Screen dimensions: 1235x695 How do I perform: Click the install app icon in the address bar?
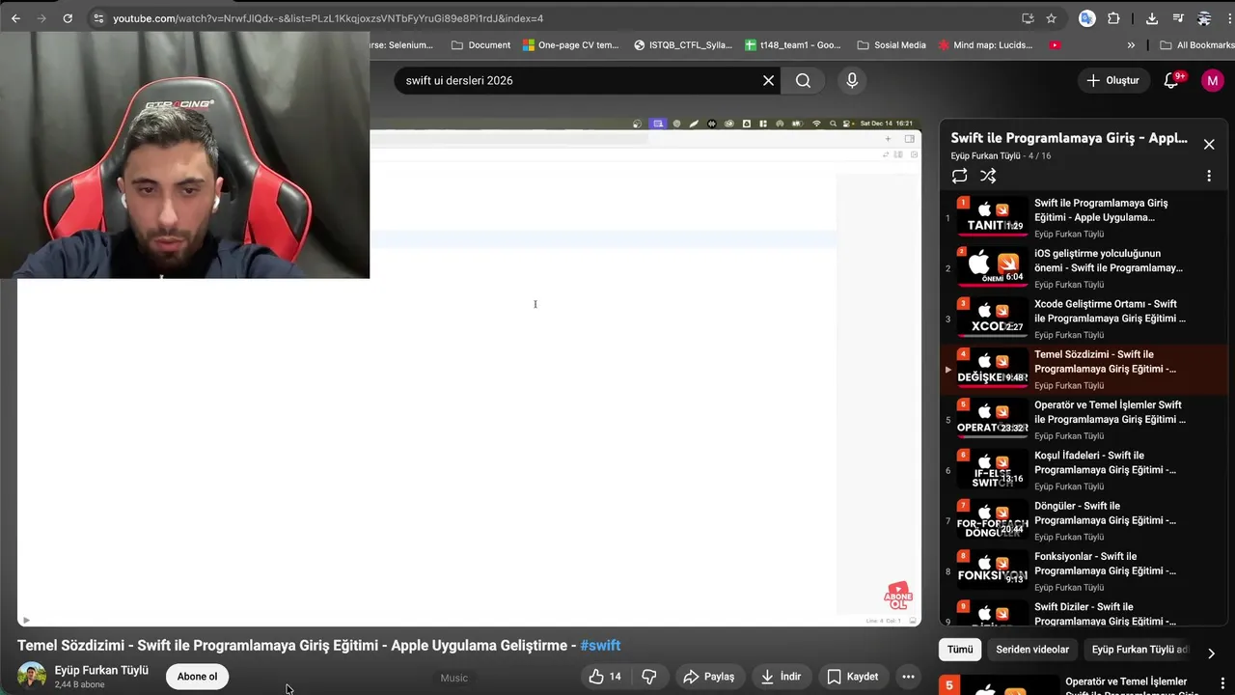[1028, 18]
